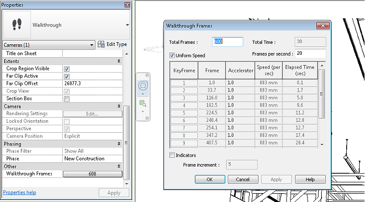The image size is (365, 202).
Task: Click the Total Frames input field
Action: (x=228, y=42)
